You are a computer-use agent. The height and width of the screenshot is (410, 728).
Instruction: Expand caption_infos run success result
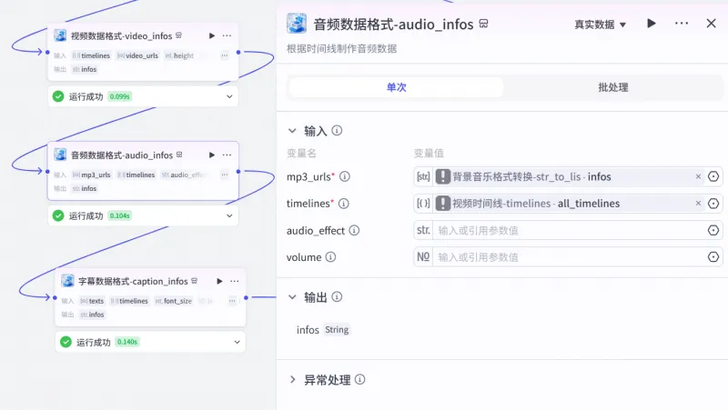[237, 342]
